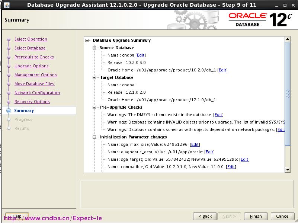Select the Target Database heading
298x224 pixels.
[x=117, y=78]
